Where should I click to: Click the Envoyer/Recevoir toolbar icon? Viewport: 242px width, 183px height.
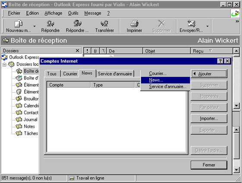[x=191, y=24]
